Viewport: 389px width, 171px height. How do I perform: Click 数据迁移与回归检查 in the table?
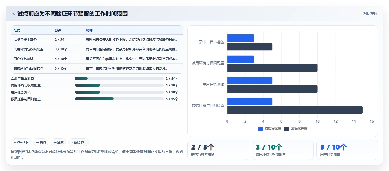tap(28, 69)
